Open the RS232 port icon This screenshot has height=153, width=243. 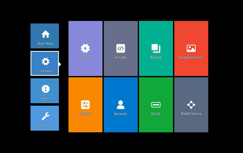click(x=156, y=105)
